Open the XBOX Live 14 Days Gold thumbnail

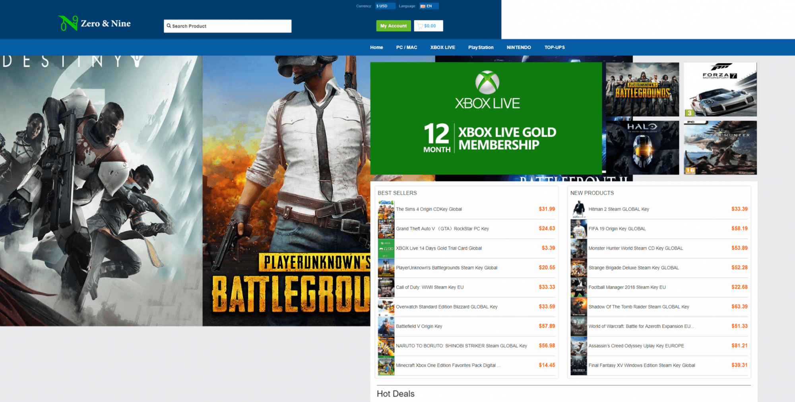tap(386, 248)
